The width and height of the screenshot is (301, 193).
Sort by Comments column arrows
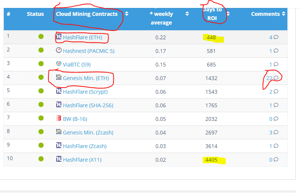(x=284, y=14)
